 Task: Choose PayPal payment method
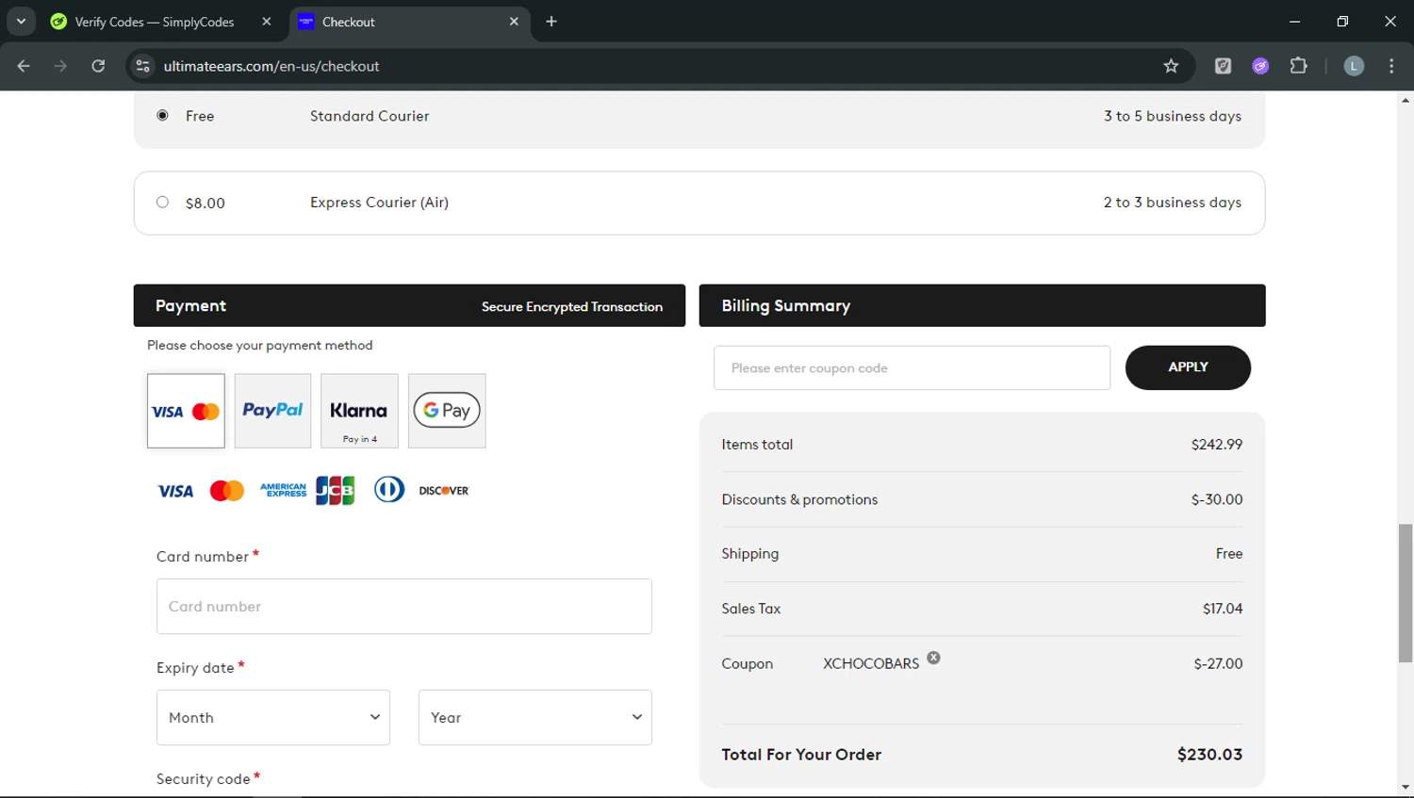tap(272, 411)
